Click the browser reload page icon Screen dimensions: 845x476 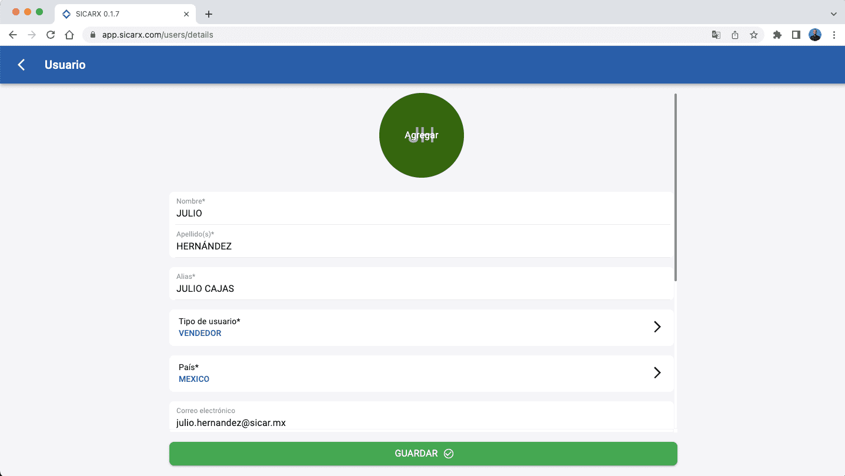click(x=51, y=35)
